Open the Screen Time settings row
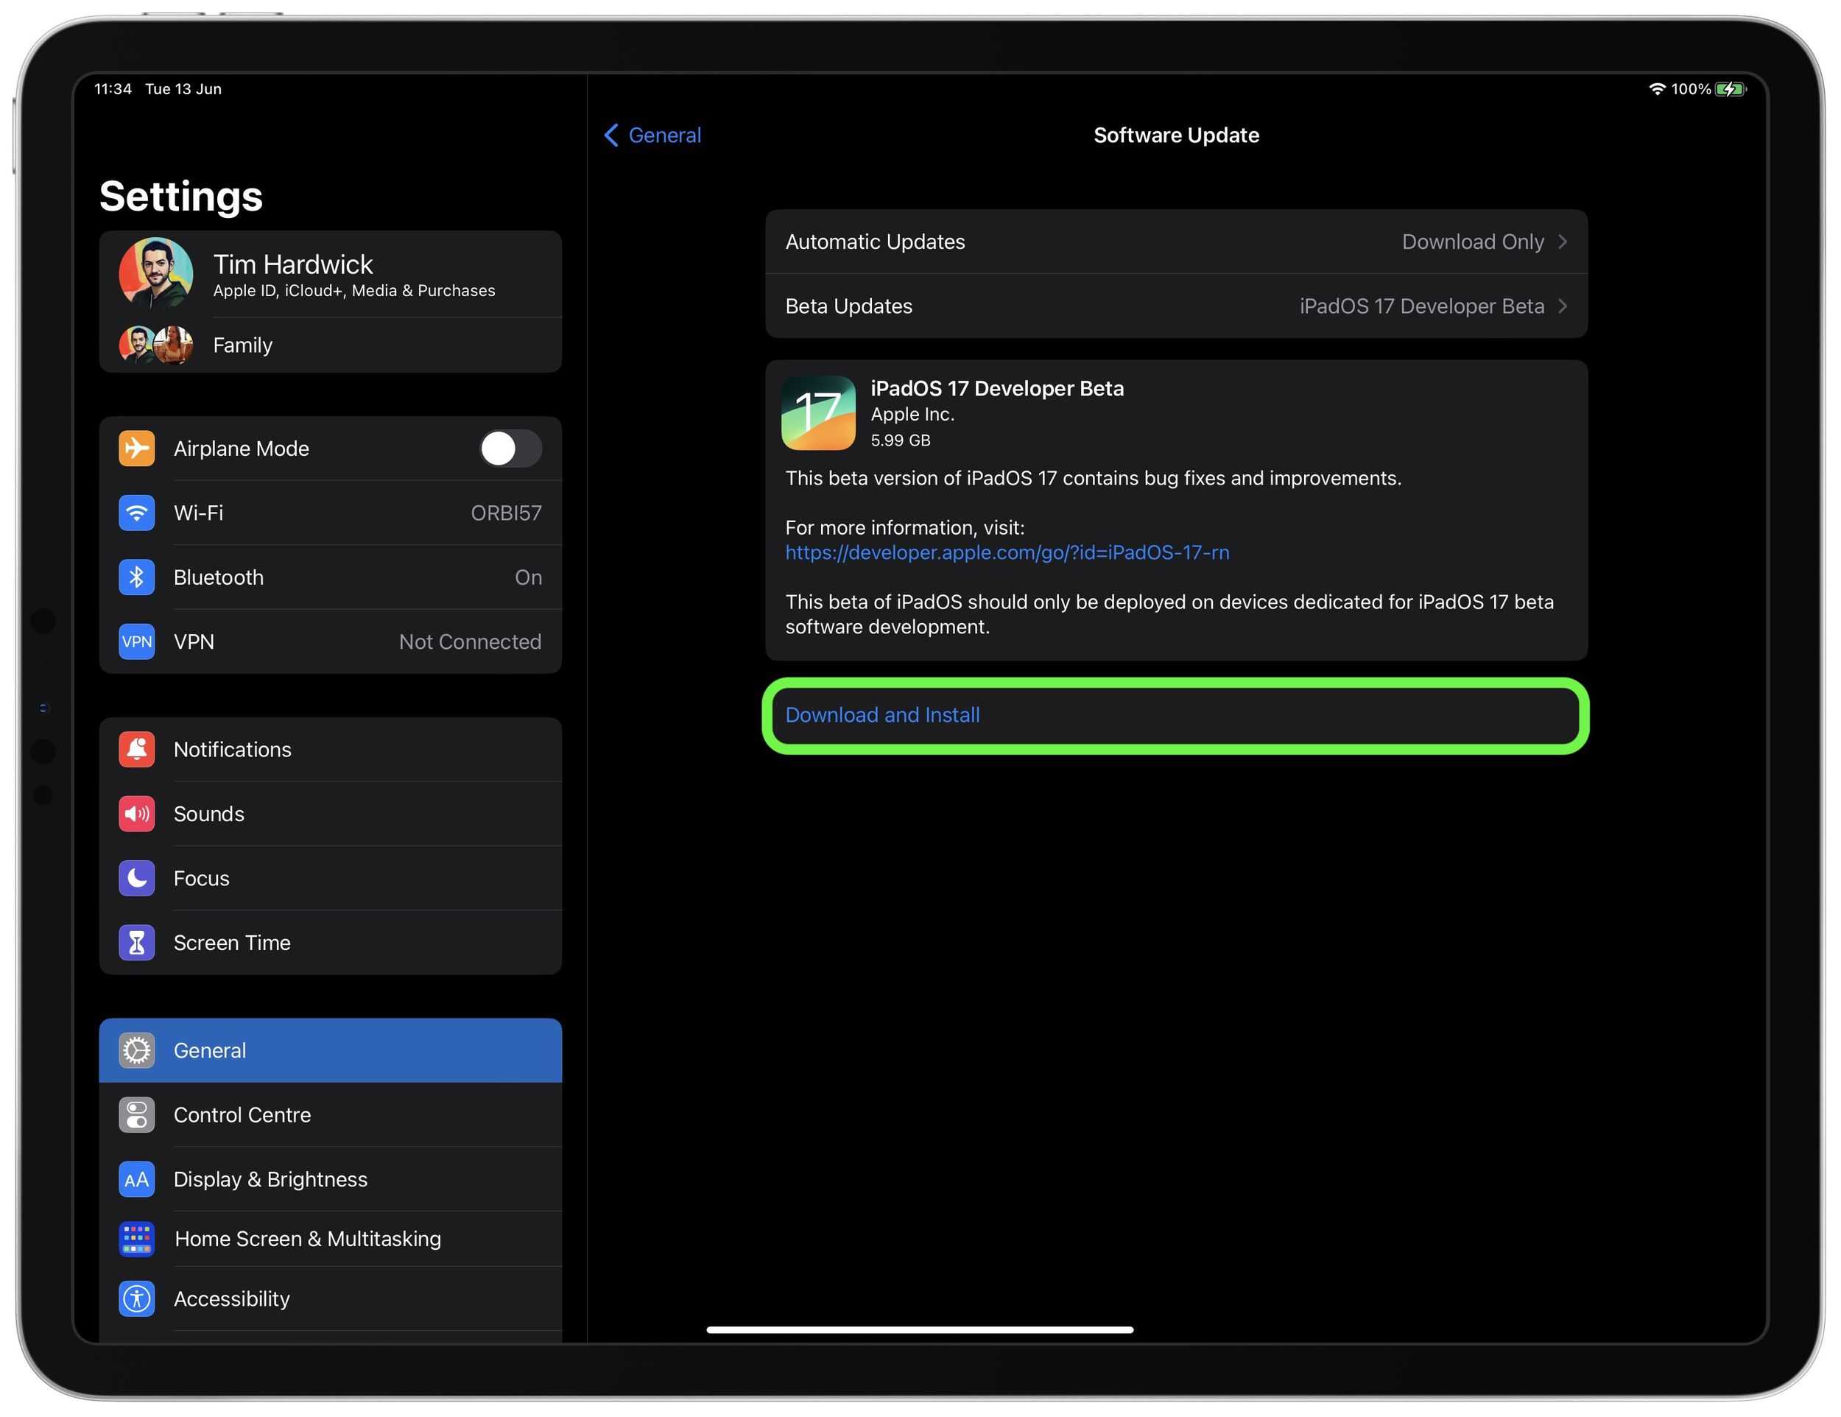This screenshot has height=1417, width=1841. tap(331, 943)
